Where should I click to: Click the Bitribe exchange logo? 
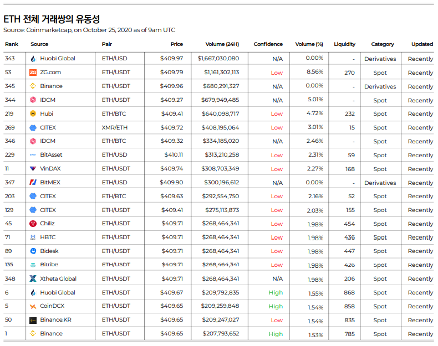(x=33, y=265)
